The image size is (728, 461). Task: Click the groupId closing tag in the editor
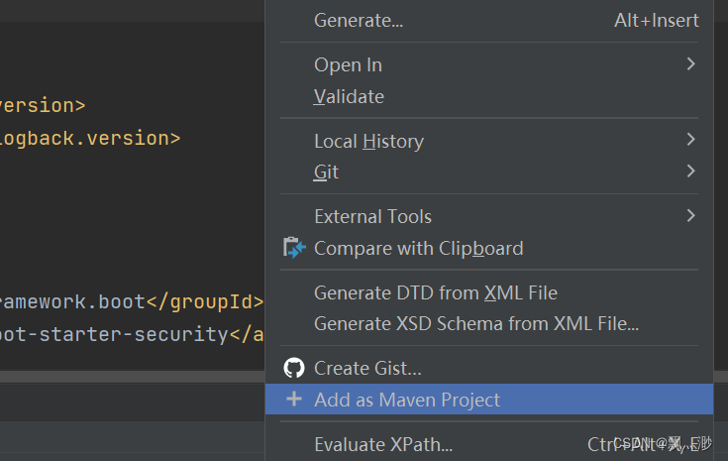205,302
